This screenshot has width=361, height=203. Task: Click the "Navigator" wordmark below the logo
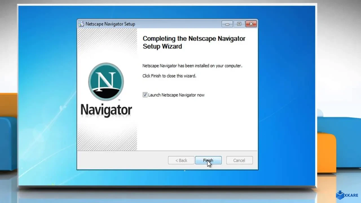[106, 110]
